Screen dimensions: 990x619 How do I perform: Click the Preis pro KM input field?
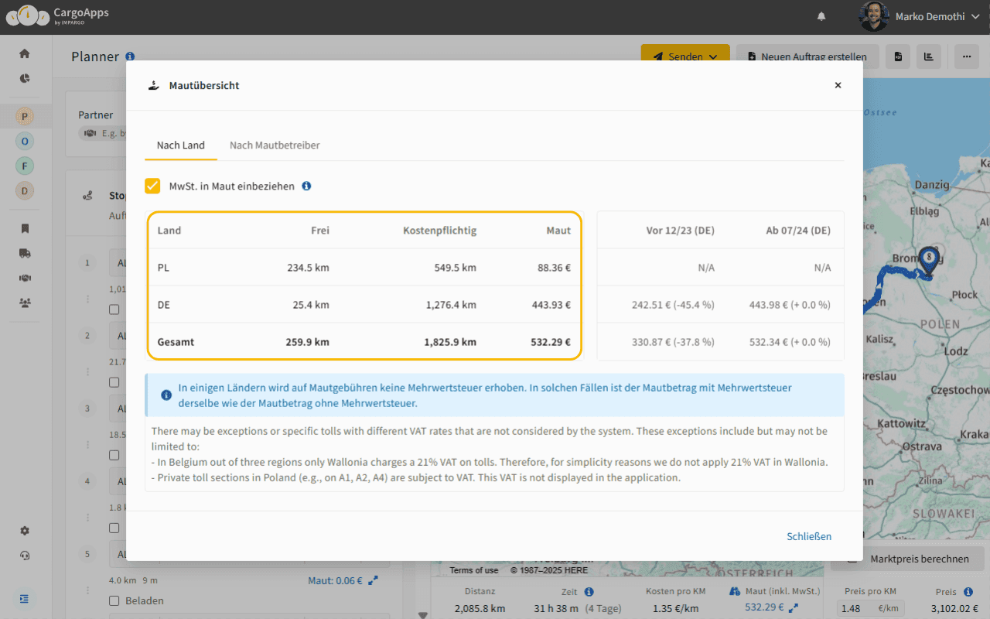[x=857, y=609]
